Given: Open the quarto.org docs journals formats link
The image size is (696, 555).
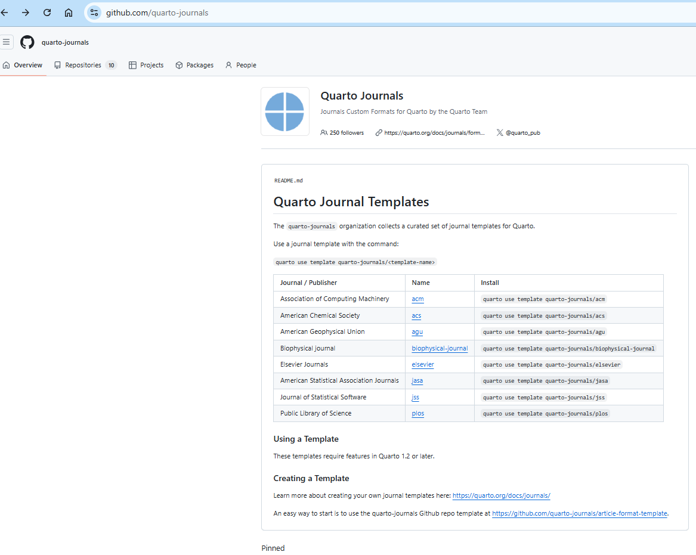Looking at the screenshot, I should [434, 133].
